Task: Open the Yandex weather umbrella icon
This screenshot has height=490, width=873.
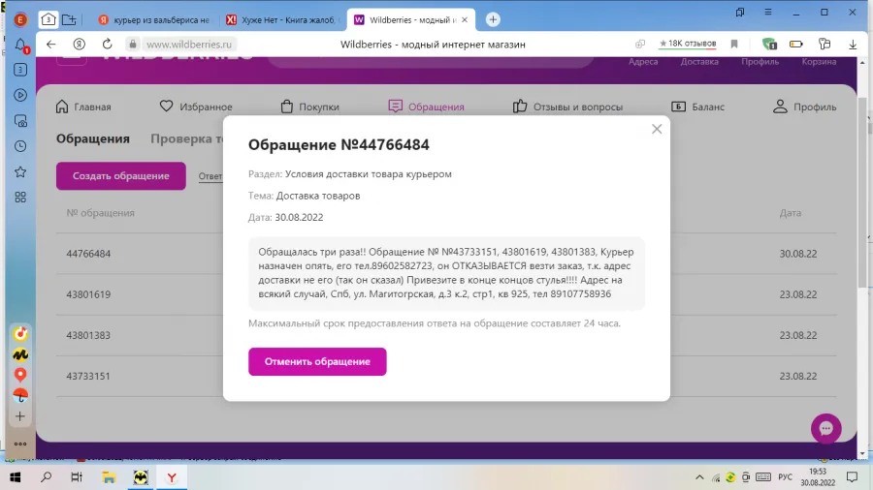Action: coord(20,395)
